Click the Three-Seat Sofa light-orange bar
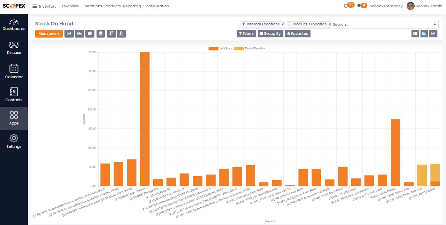 [x=422, y=175]
